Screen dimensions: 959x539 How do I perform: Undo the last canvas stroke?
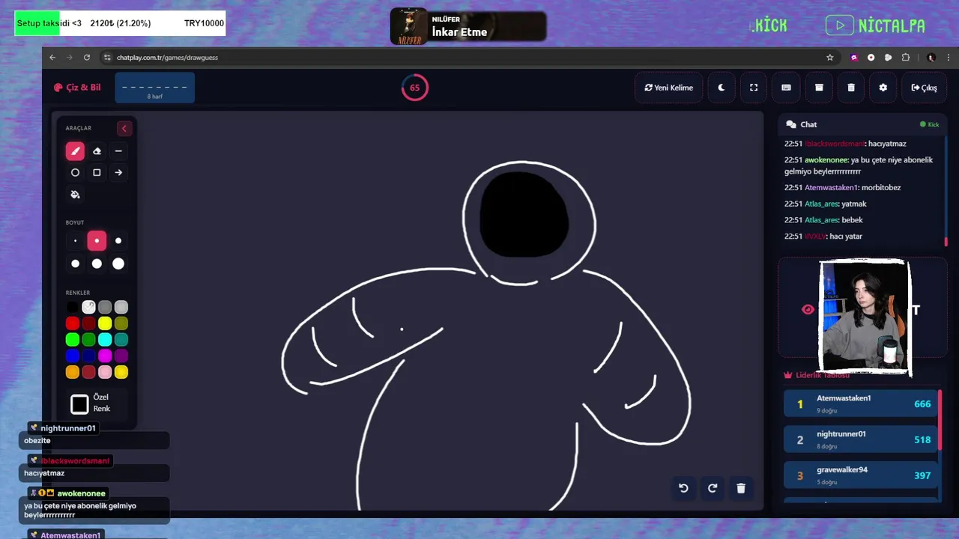683,488
